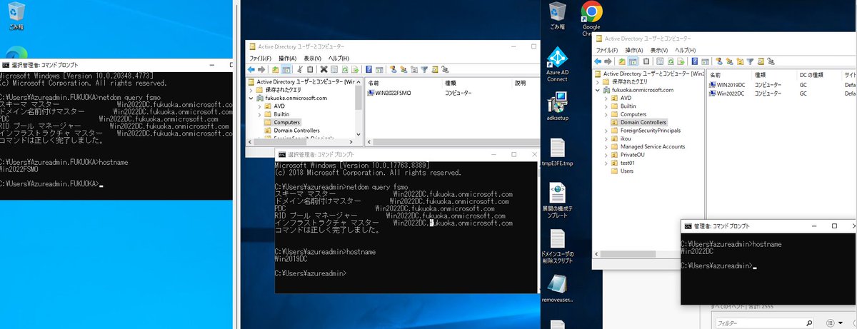Image resolution: width=857 pixels, height=329 pixels.
Task: Expand 保存されたクエリ in WIN2022FSMO directory window
Action: [251, 90]
